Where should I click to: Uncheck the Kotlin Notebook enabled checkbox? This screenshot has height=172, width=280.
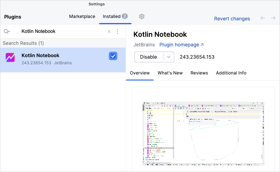(113, 56)
